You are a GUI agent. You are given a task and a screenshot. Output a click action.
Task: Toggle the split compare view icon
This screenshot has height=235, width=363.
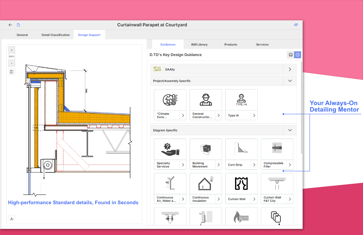tap(11, 72)
